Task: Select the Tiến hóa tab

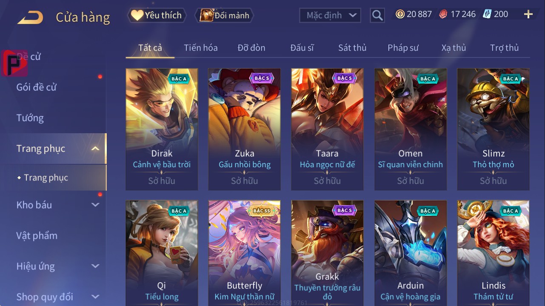Action: point(201,48)
